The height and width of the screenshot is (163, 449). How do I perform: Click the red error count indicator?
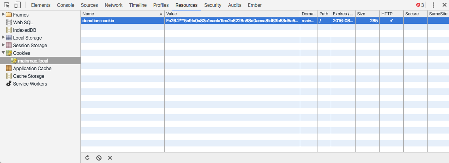tap(420, 5)
